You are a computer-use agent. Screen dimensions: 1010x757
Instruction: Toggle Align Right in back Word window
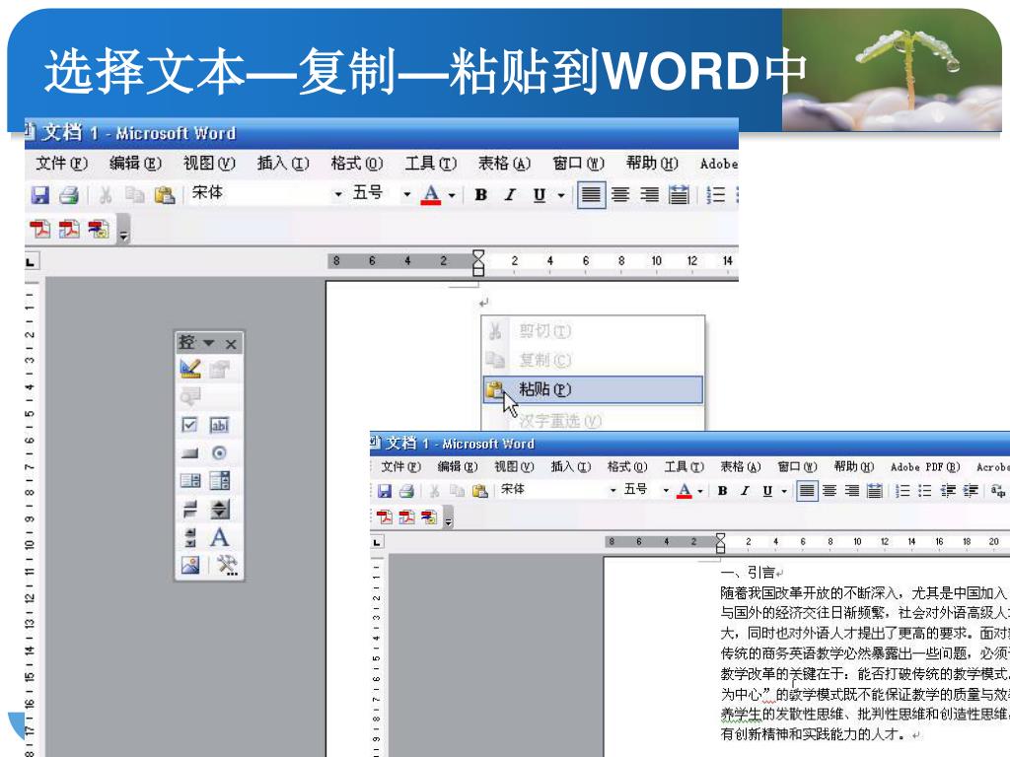[x=649, y=194]
